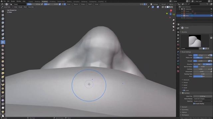Toggle the camera view icon

tap(173, 27)
